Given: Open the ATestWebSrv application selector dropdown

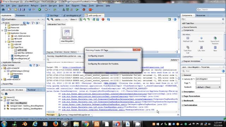Looking at the screenshot, I should point(21,19).
